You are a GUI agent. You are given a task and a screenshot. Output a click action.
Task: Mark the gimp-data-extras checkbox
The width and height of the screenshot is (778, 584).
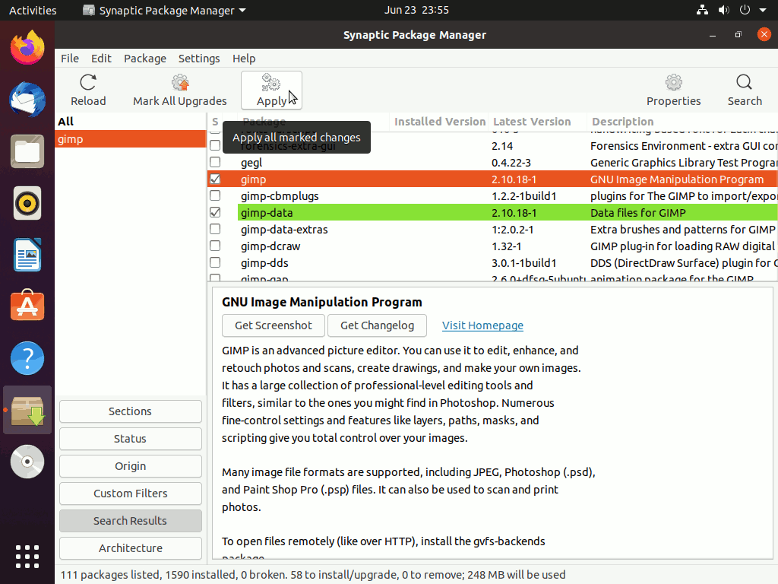pyautogui.click(x=215, y=229)
